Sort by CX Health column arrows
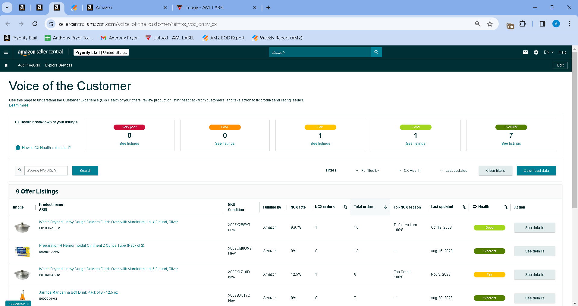The image size is (578, 306). pyautogui.click(x=506, y=207)
